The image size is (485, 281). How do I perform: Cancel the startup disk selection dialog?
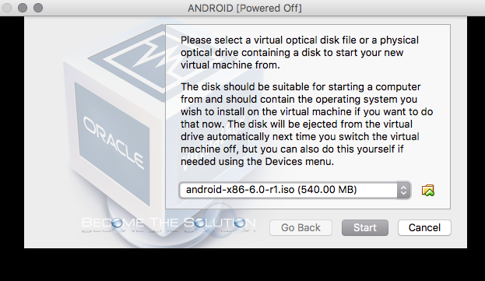point(424,228)
